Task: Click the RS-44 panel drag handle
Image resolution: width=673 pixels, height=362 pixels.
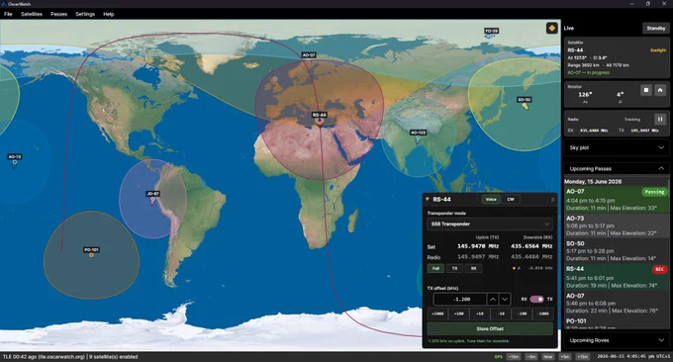Action: 552,200
